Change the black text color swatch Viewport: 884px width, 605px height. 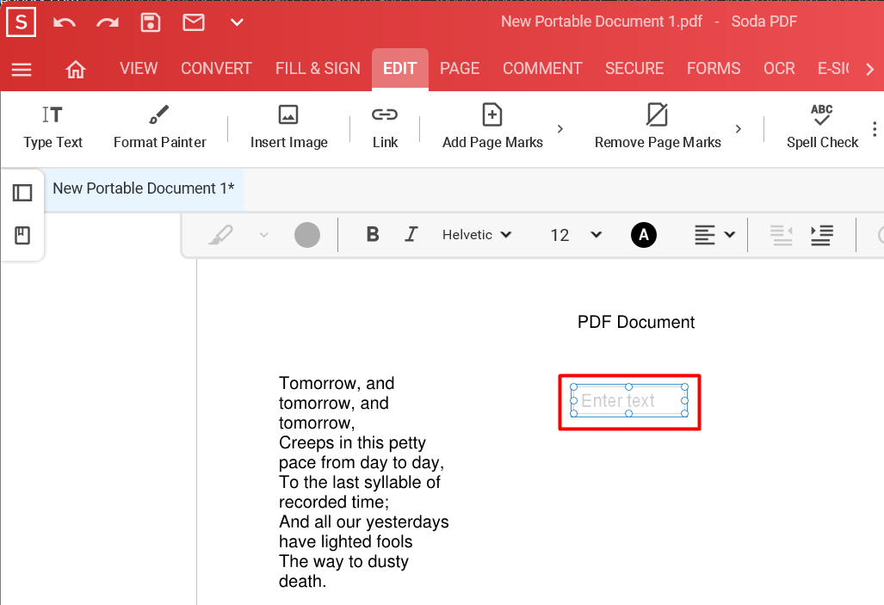(643, 235)
